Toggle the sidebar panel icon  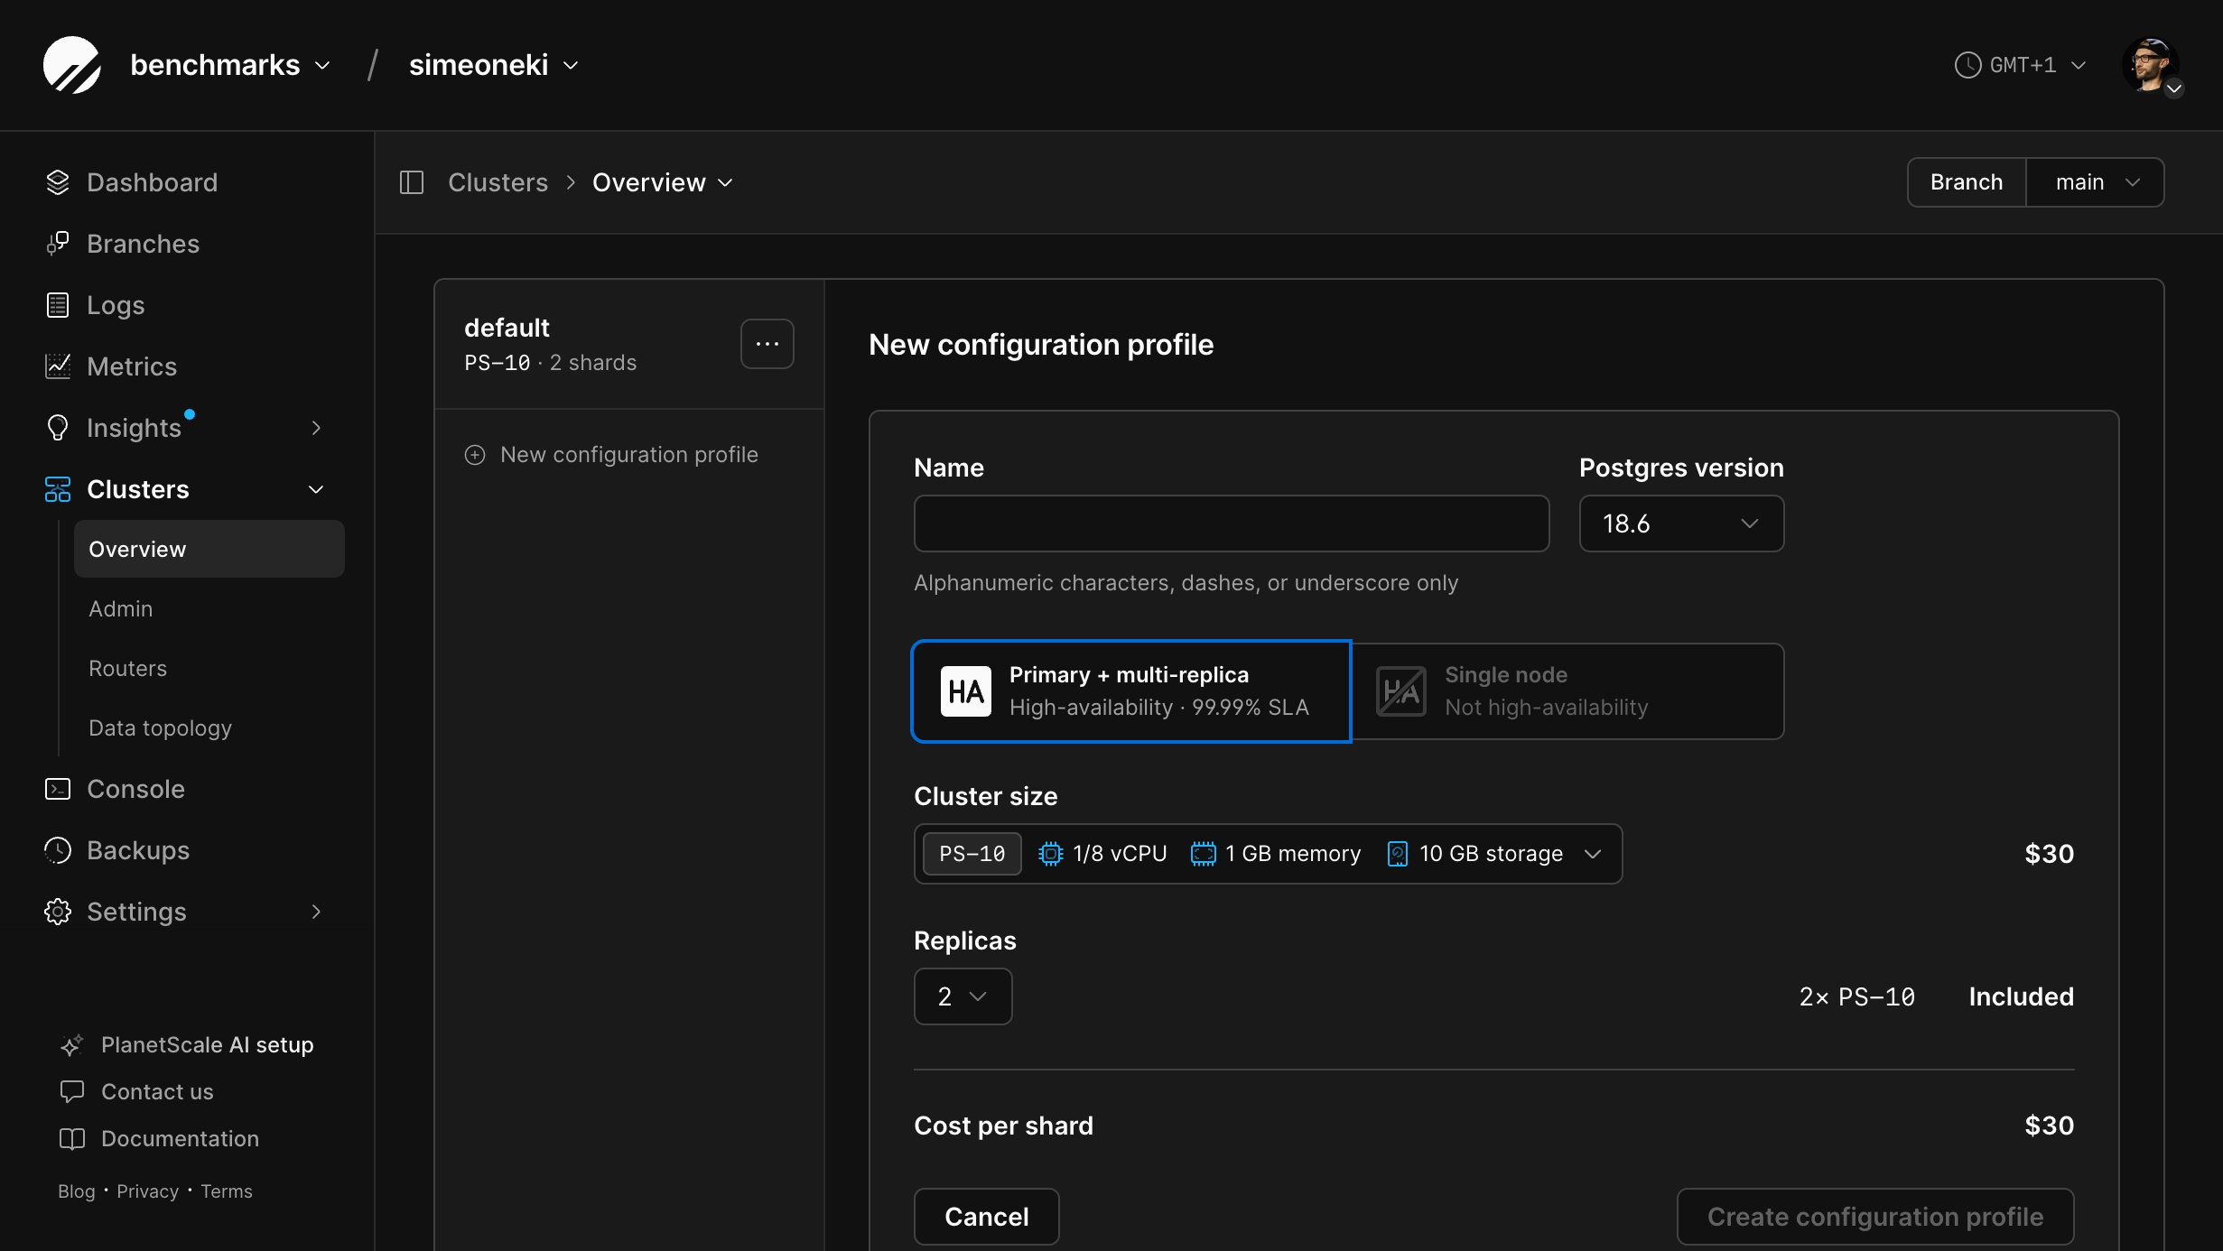tap(412, 182)
